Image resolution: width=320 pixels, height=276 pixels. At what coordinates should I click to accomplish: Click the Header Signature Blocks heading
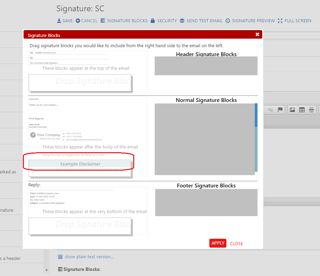[x=206, y=54]
